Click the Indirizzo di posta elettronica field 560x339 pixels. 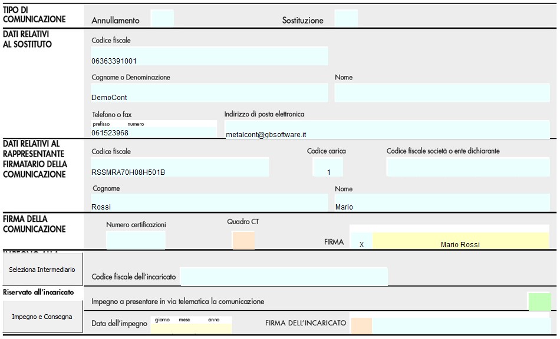point(387,129)
